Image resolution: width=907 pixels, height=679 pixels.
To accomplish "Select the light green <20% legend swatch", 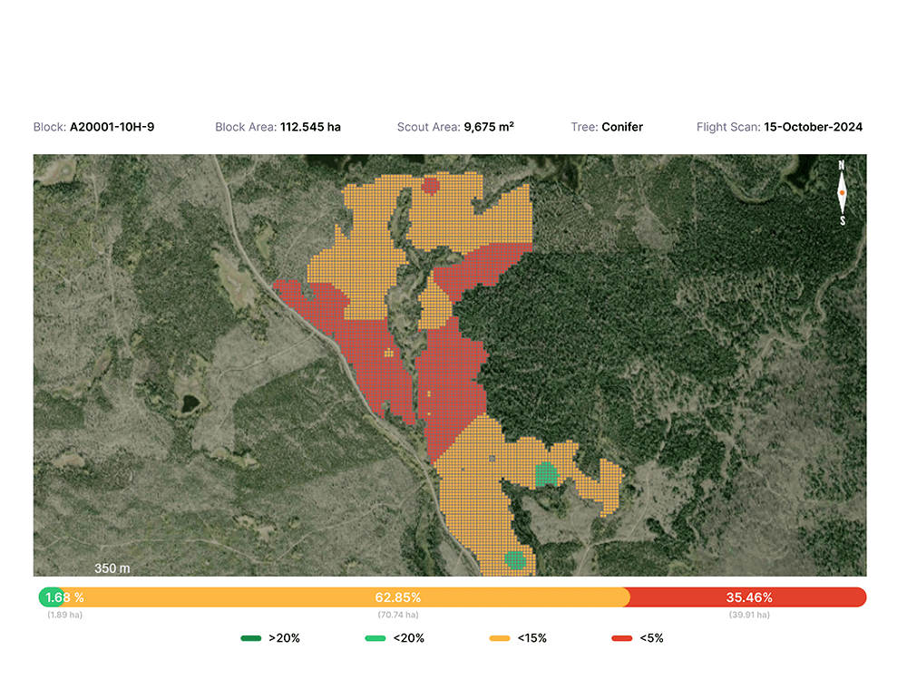I will [x=375, y=638].
